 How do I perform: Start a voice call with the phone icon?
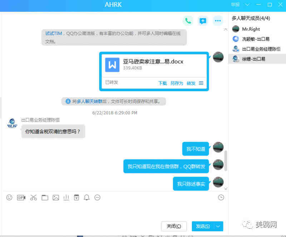click(x=188, y=21)
